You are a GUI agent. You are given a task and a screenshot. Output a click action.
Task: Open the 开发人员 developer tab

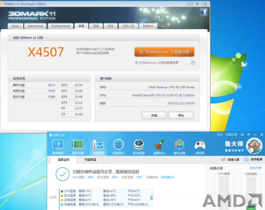click(x=128, y=26)
